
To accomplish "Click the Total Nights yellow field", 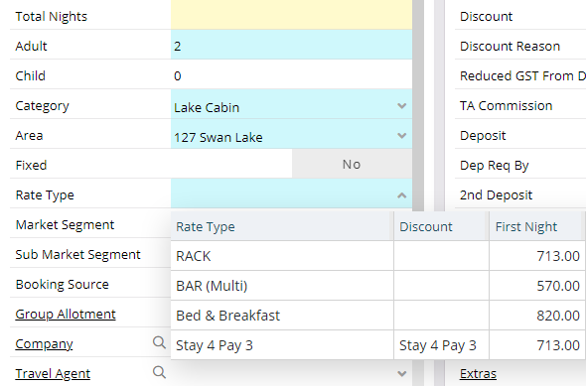I will (291, 15).
